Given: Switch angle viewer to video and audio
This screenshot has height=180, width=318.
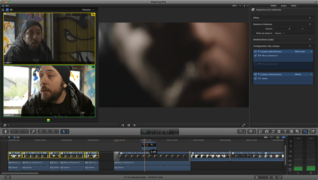Looking at the screenshot, I should click(3, 10).
